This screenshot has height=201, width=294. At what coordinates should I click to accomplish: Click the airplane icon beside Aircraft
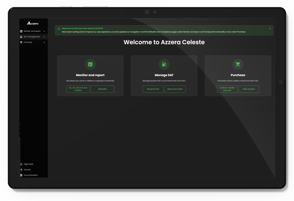tap(21, 170)
